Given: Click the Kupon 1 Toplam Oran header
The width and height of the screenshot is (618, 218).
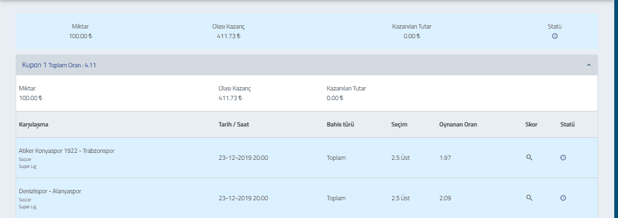Looking at the screenshot, I should click(59, 65).
